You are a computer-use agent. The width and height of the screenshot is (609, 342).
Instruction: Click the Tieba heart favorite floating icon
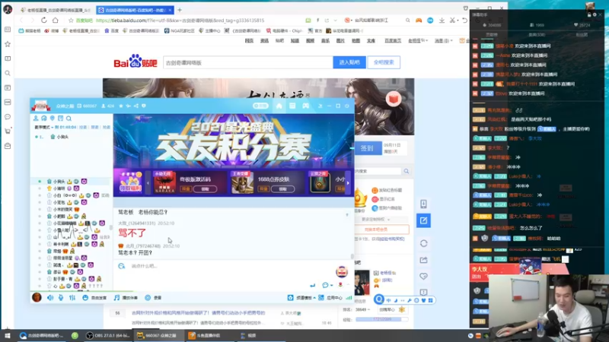[423, 276]
